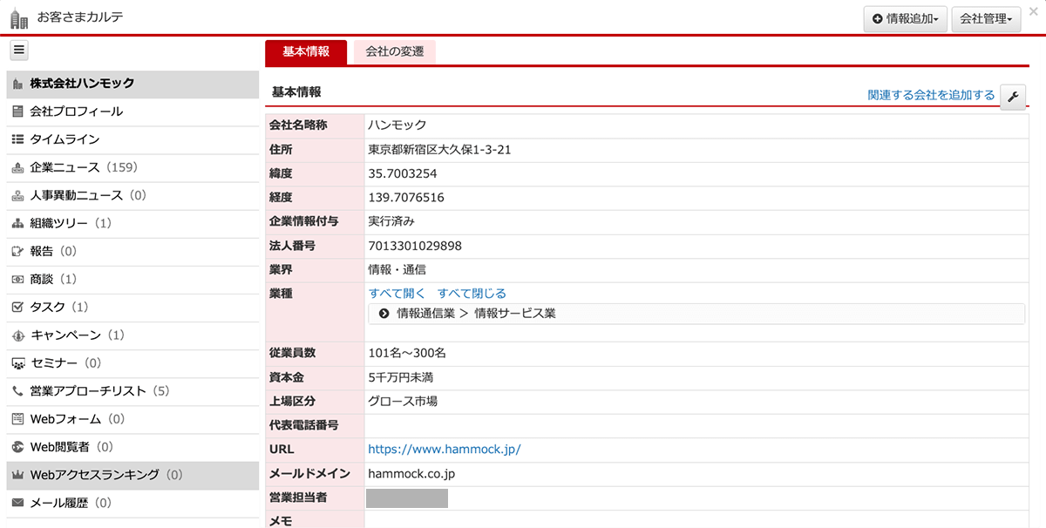The image size is (1046, 528).
Task: Click the latitude value 35.7003254
Action: (x=403, y=173)
